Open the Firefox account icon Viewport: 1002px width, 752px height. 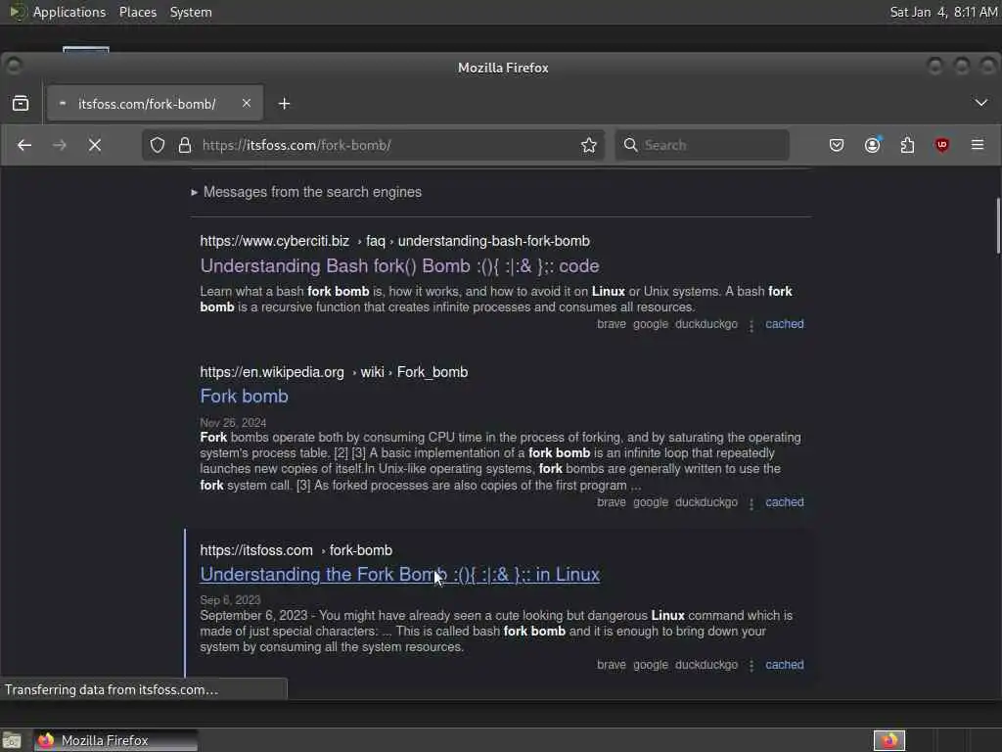(872, 145)
